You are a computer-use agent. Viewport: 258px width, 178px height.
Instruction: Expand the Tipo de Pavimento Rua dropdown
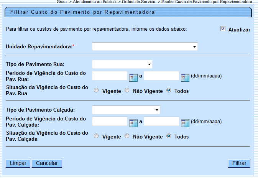point(122,64)
